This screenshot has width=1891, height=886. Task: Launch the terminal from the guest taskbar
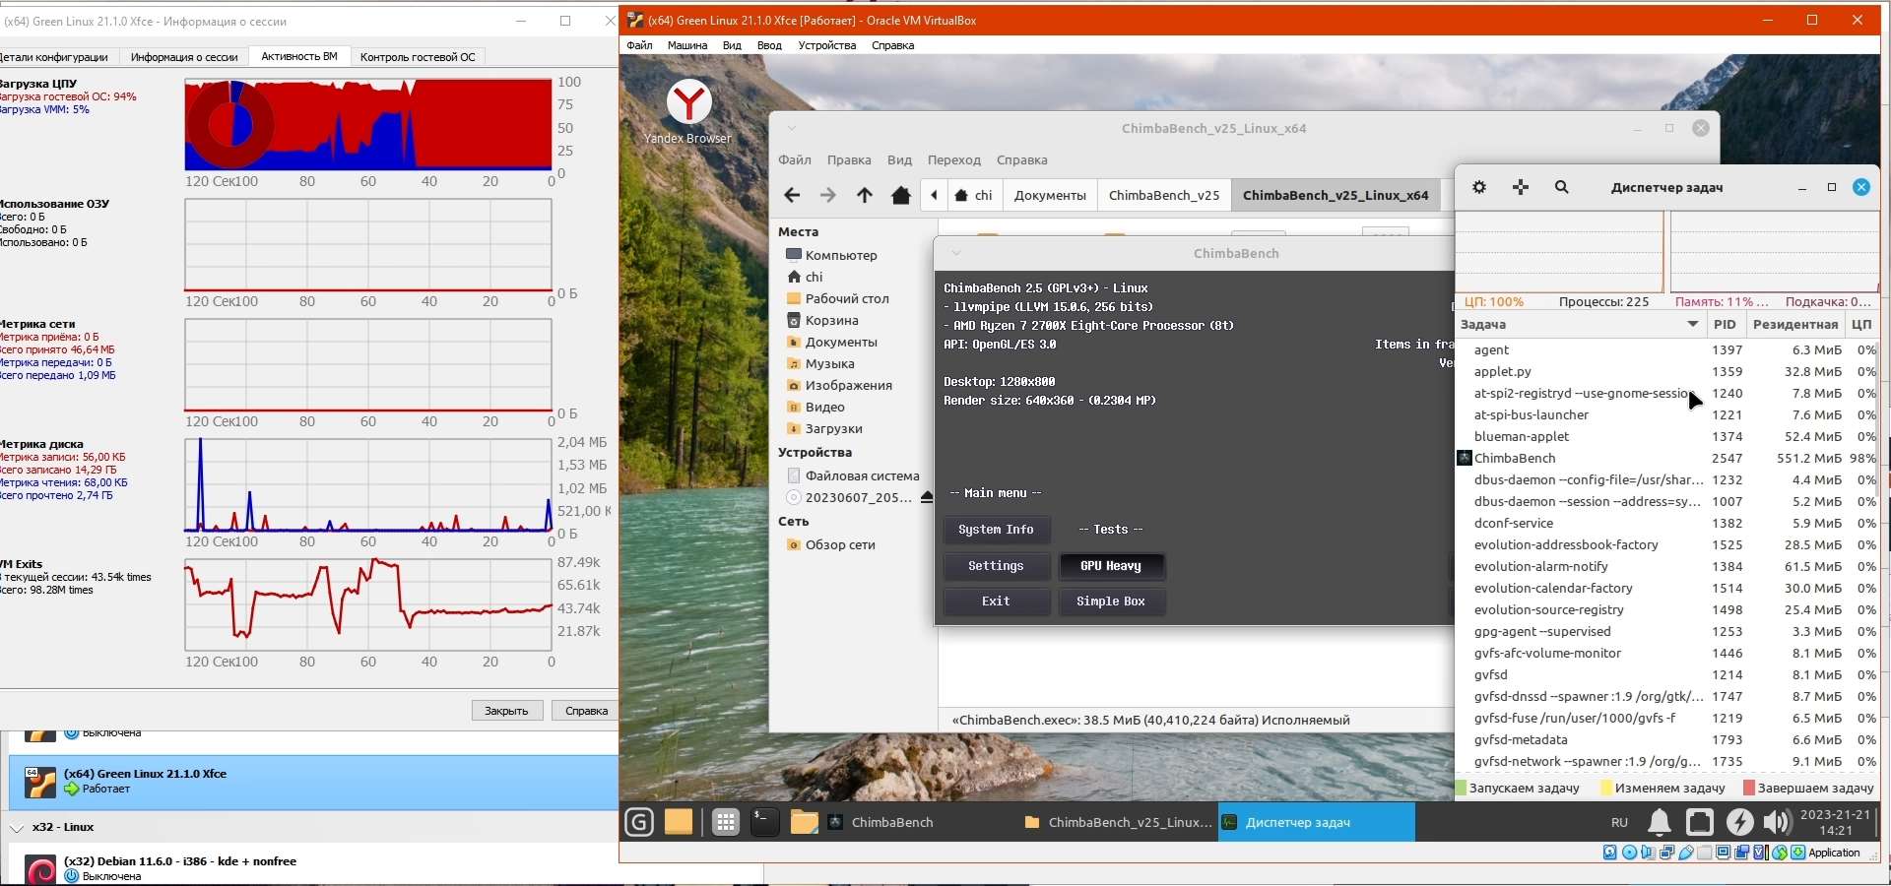pos(765,822)
